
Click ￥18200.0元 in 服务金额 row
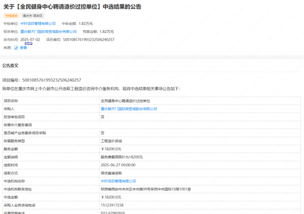click(x=111, y=149)
